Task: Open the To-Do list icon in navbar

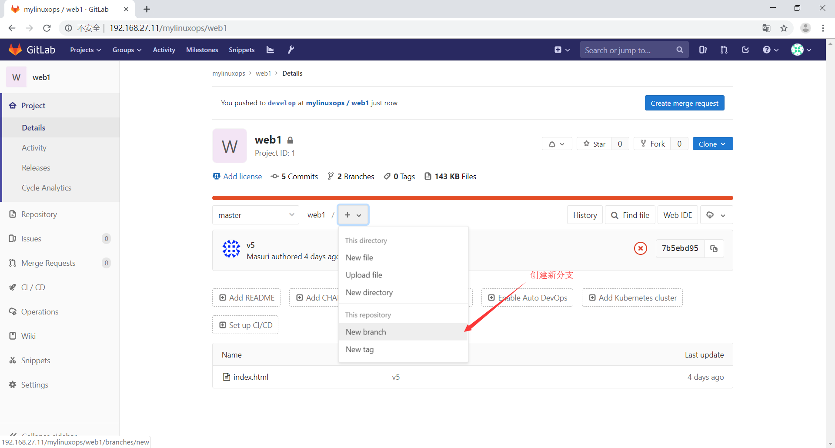Action: pyautogui.click(x=745, y=50)
